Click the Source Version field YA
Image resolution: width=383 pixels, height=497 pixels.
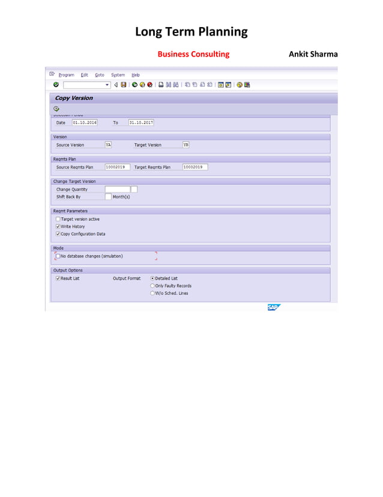108,144
